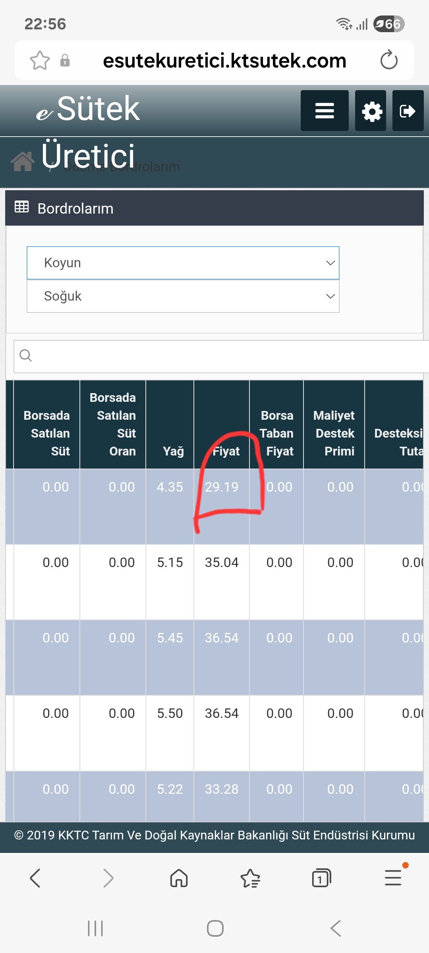
Task: Click the Borsa Taban Fiyat header
Action: point(277,433)
